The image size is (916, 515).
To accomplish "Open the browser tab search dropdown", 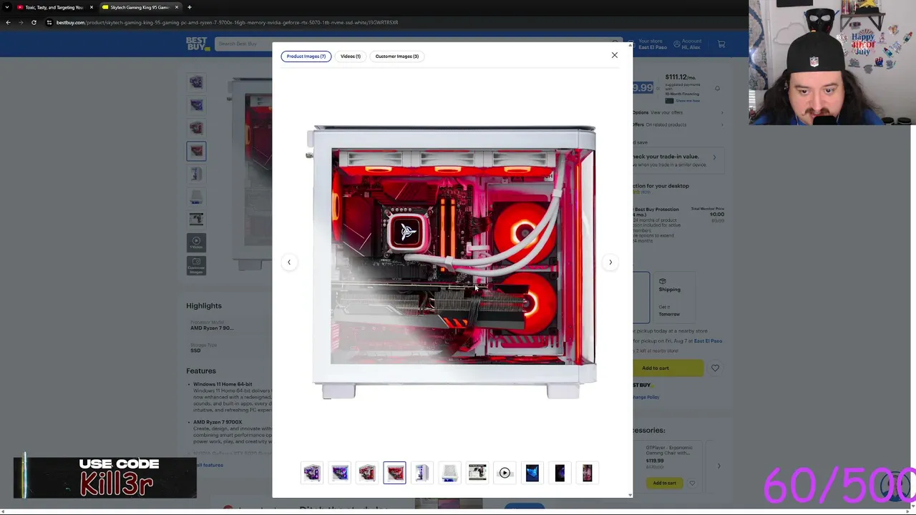I will tap(7, 7).
